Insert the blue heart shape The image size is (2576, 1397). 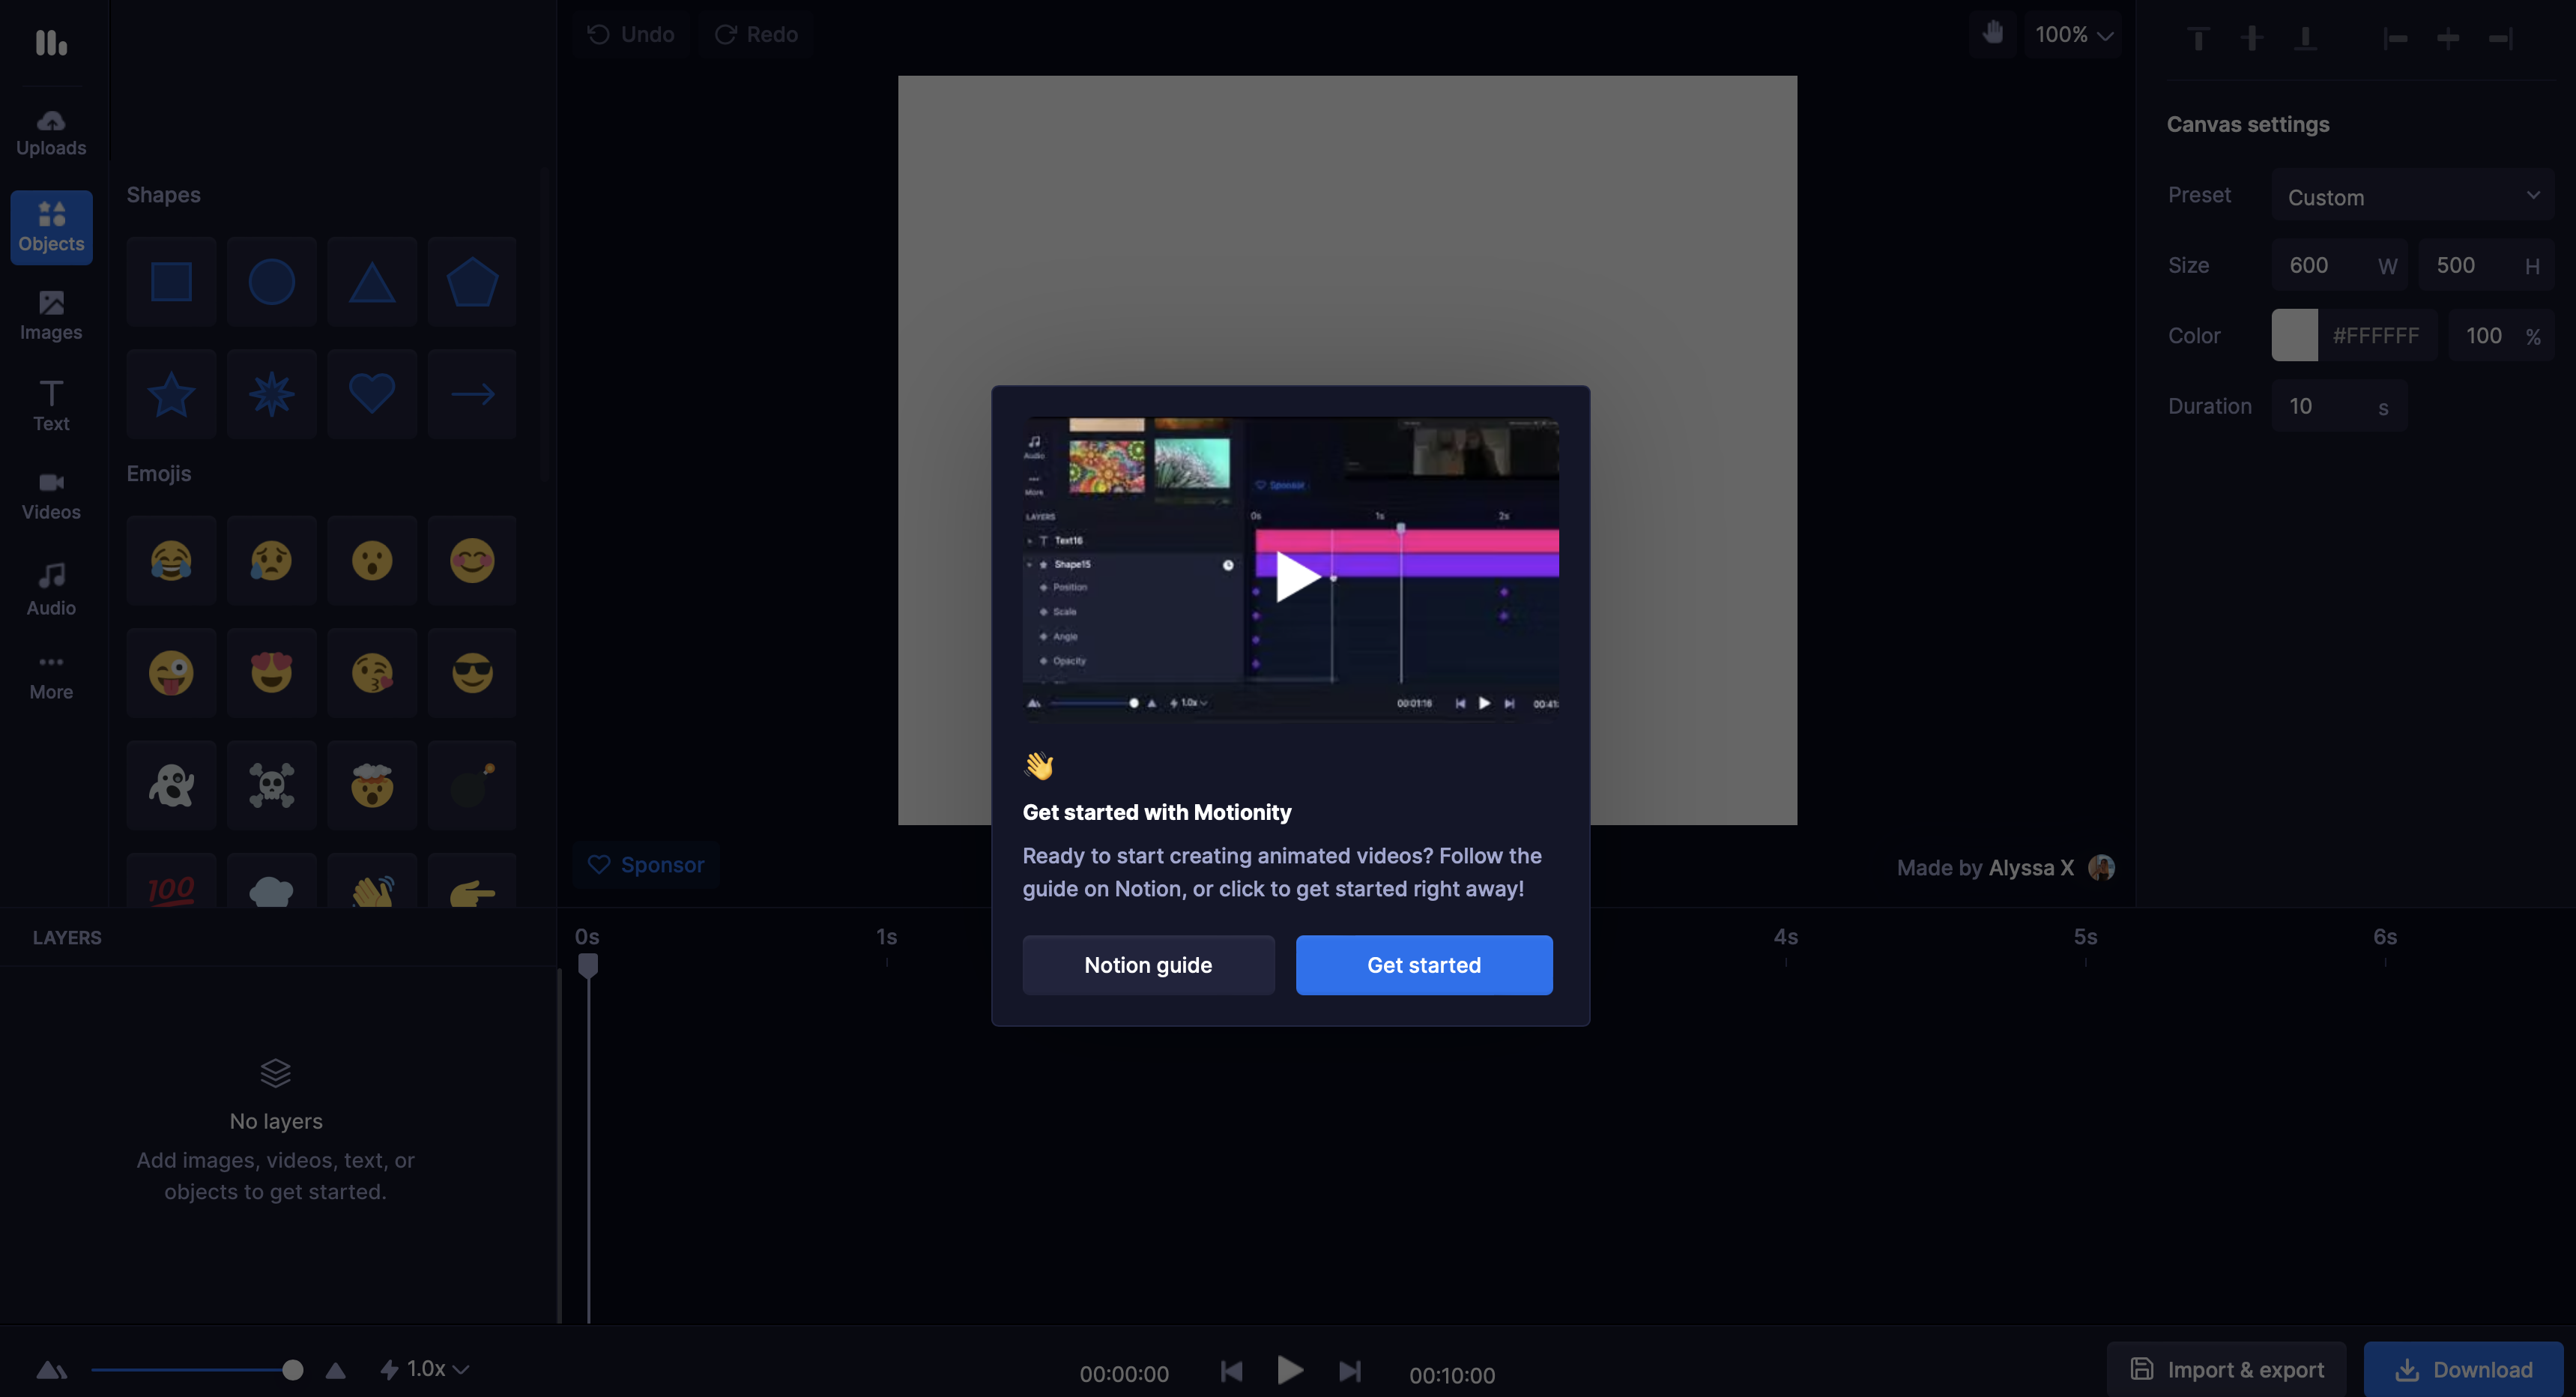[x=371, y=394]
